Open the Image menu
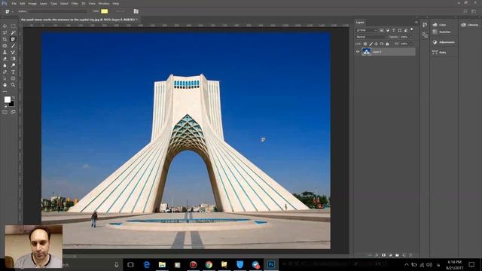The image size is (482, 271). 32,3
